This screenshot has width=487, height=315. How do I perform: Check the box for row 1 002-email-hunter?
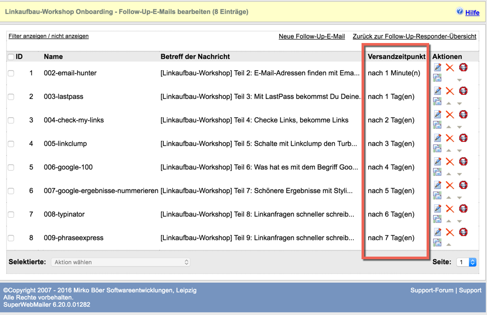(11, 73)
